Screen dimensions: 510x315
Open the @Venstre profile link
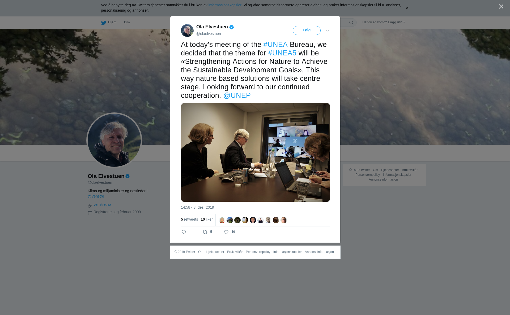(x=96, y=196)
